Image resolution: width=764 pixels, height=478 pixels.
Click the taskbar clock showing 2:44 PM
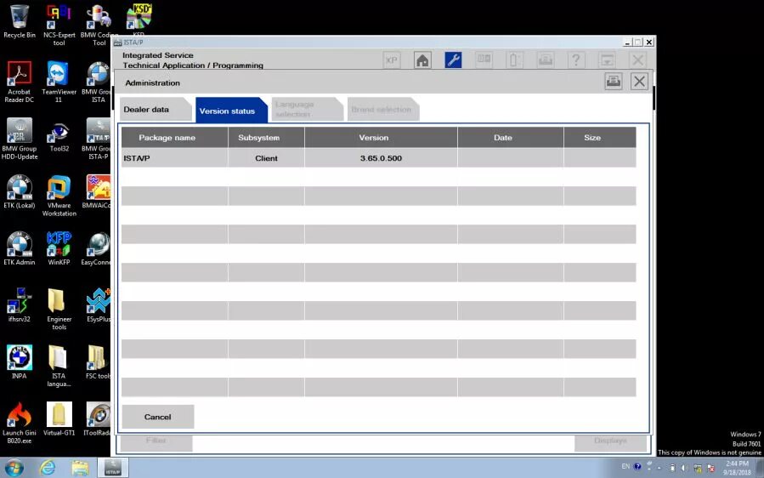pos(737,468)
